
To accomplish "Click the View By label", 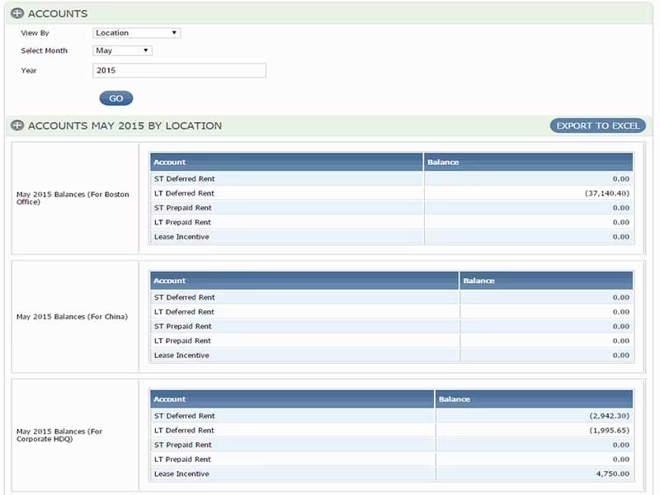I will pyautogui.click(x=35, y=33).
